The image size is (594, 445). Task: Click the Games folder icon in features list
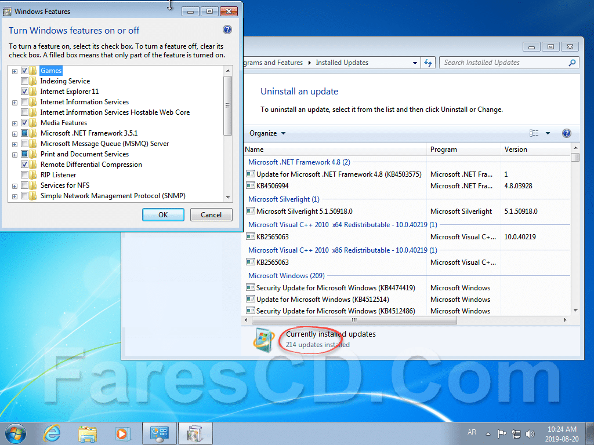(x=33, y=70)
